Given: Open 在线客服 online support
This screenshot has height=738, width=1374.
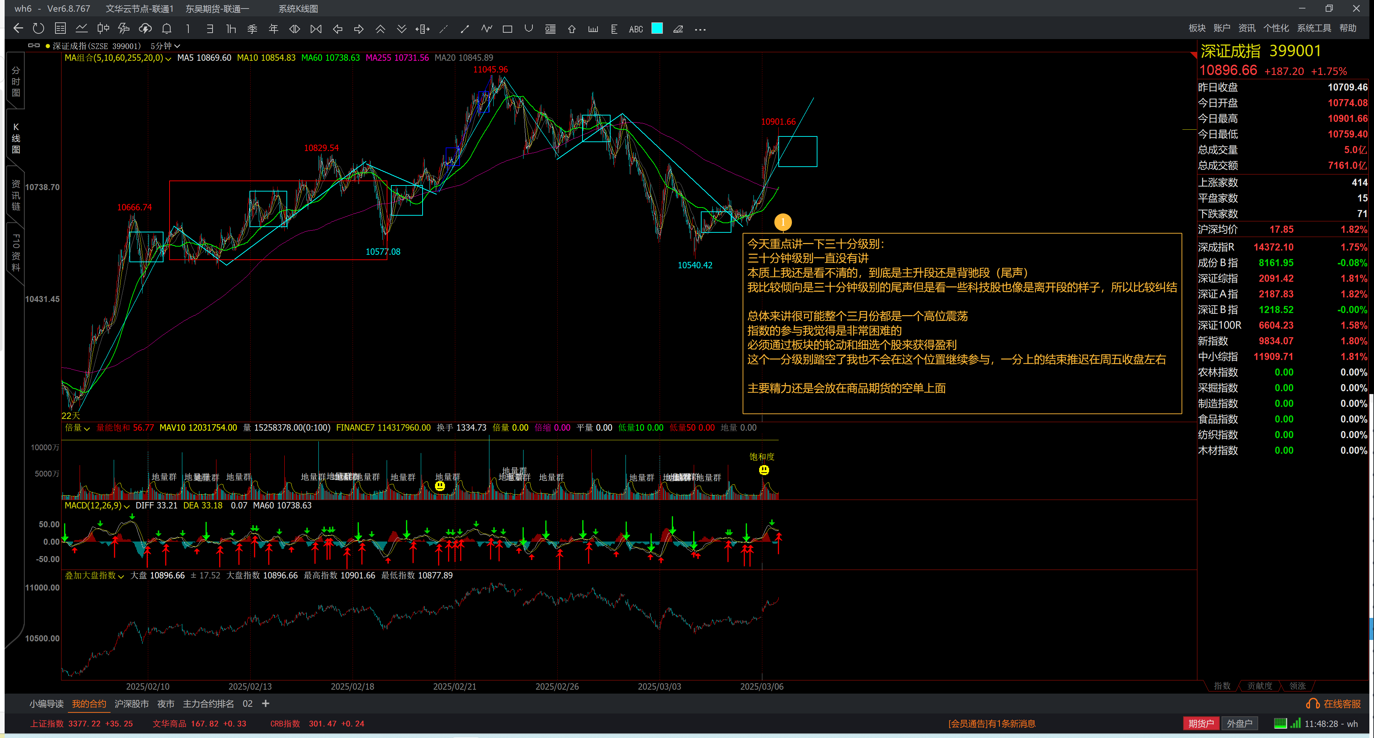Looking at the screenshot, I should pyautogui.click(x=1333, y=704).
